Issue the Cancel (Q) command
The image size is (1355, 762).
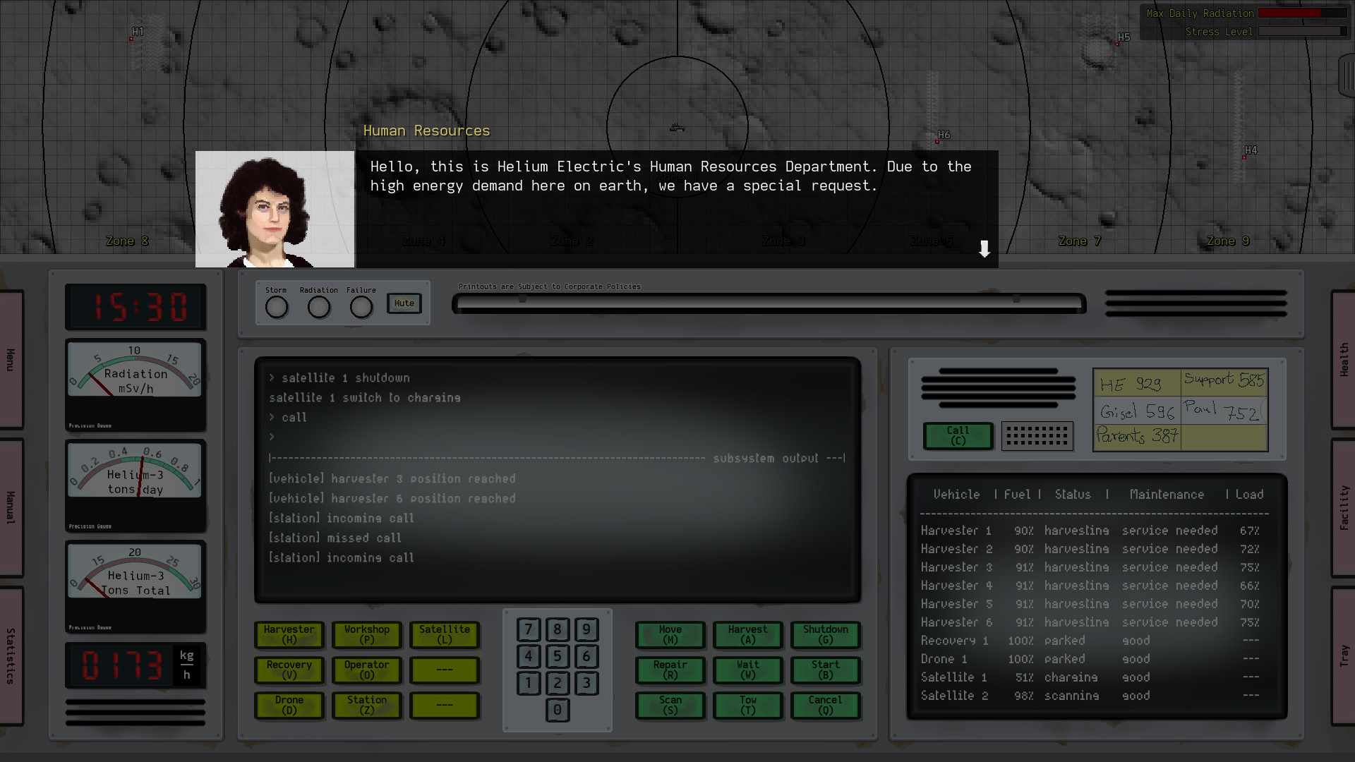pos(825,706)
